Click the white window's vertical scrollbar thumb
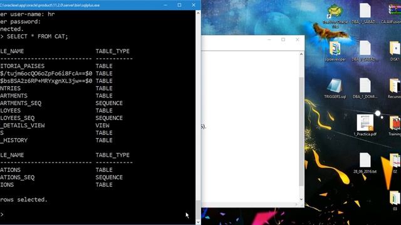 point(301,131)
